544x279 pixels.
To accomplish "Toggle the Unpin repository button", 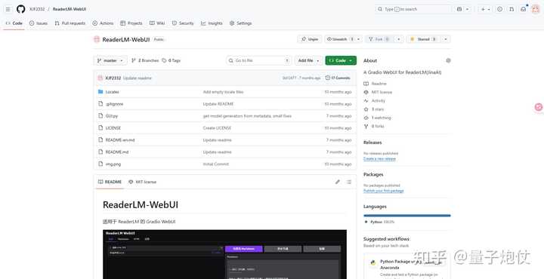I will click(x=310, y=39).
